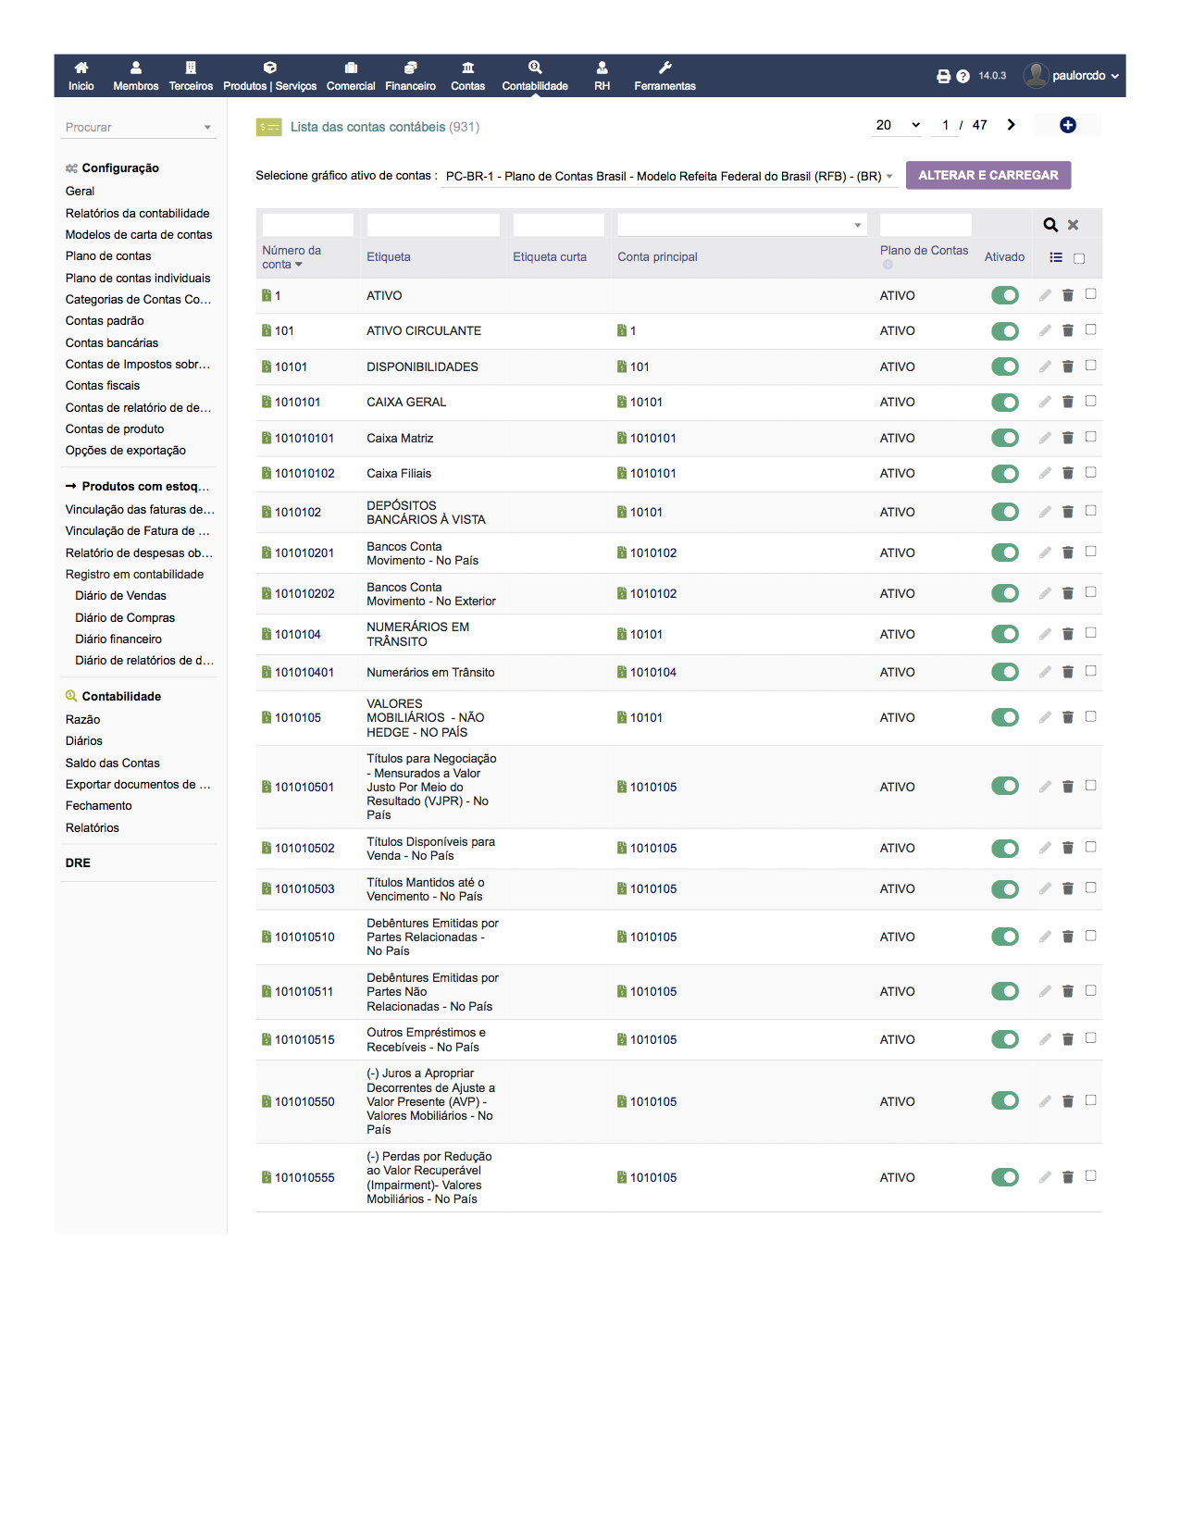The height and width of the screenshot is (1527, 1180).
Task: Edit account 1010104 pencil icon
Action: coord(1045,634)
